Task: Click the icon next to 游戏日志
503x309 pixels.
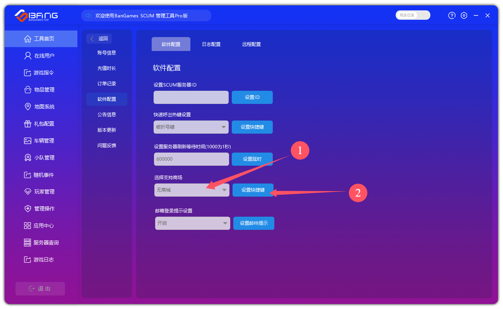Action: coord(27,260)
